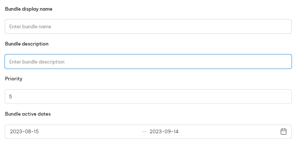Focus the Bundle display name input

tap(148, 26)
